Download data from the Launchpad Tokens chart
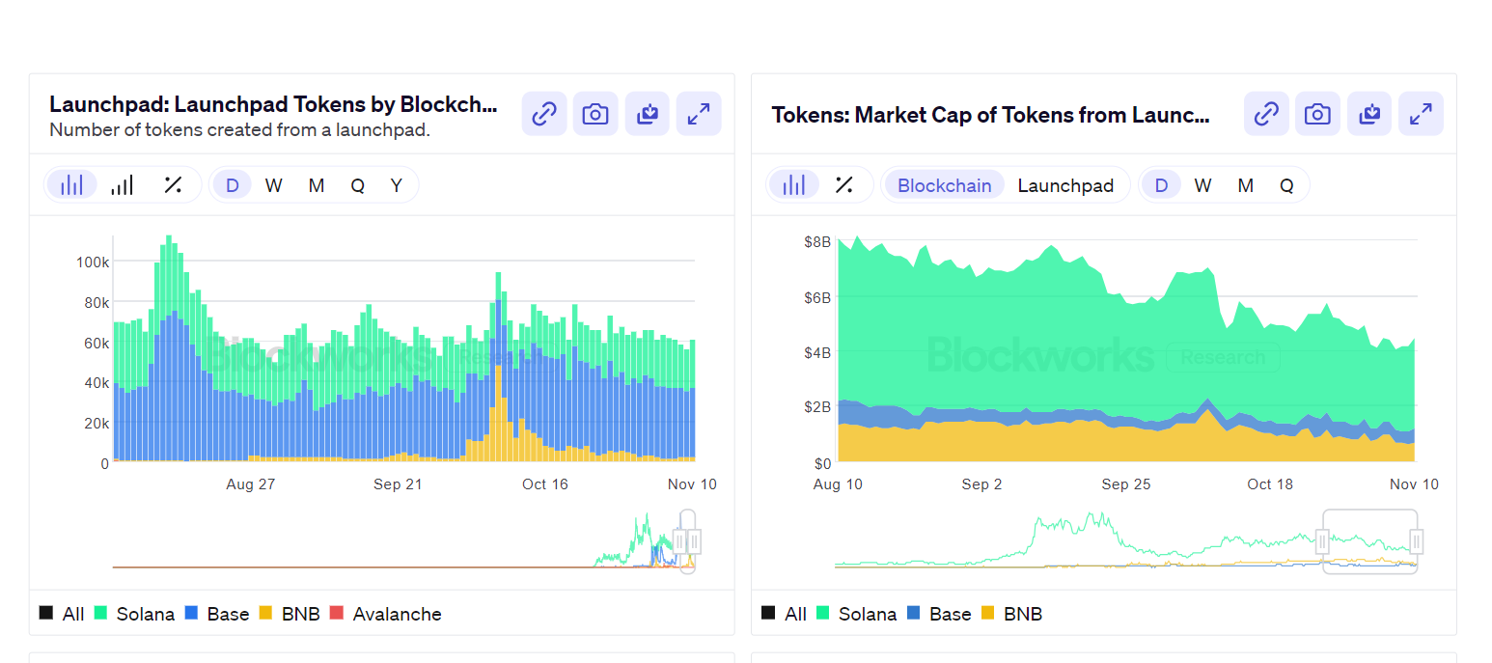This screenshot has height=663, width=1492. (x=647, y=113)
